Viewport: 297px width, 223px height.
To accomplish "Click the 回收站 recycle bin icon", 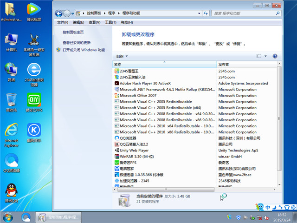I will [x=11, y=101].
